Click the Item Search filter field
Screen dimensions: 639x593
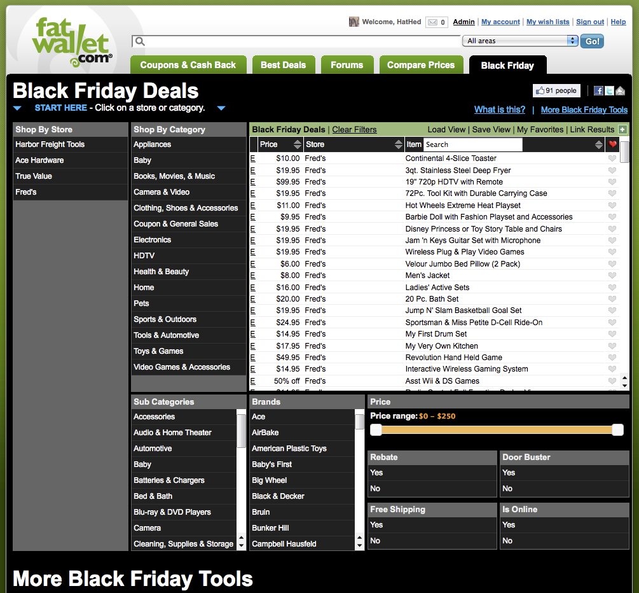pyautogui.click(x=472, y=144)
